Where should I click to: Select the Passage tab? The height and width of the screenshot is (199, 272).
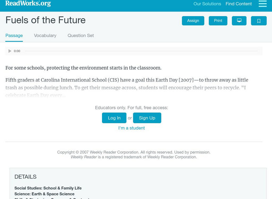coord(14,36)
